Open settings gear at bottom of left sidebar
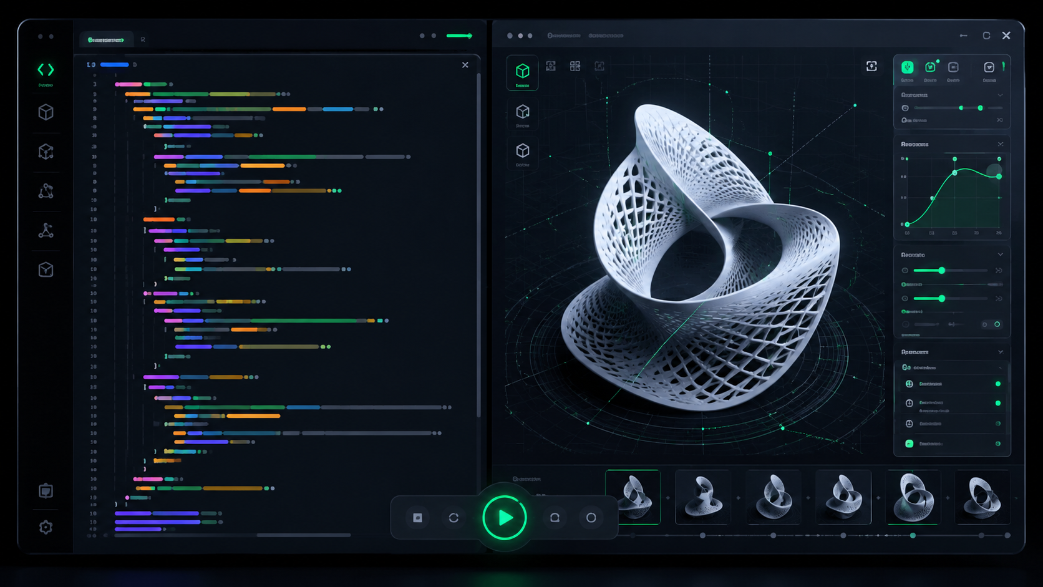The height and width of the screenshot is (587, 1043). coord(46,528)
